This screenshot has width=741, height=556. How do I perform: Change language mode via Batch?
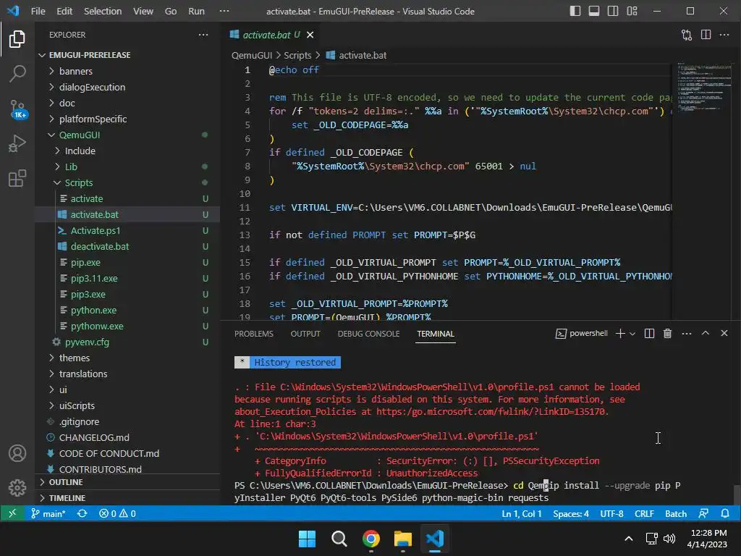tap(676, 513)
